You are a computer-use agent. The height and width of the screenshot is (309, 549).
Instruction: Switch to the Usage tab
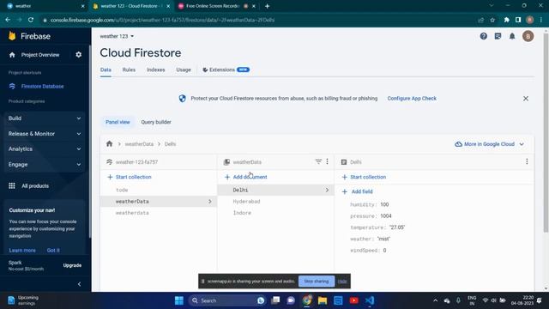[x=184, y=70]
